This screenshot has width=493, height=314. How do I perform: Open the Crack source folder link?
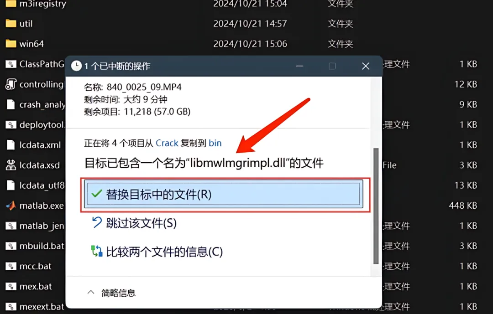tap(167, 143)
